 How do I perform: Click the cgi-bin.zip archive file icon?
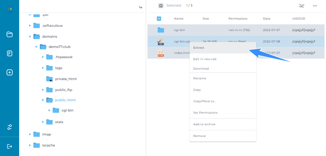161,42
